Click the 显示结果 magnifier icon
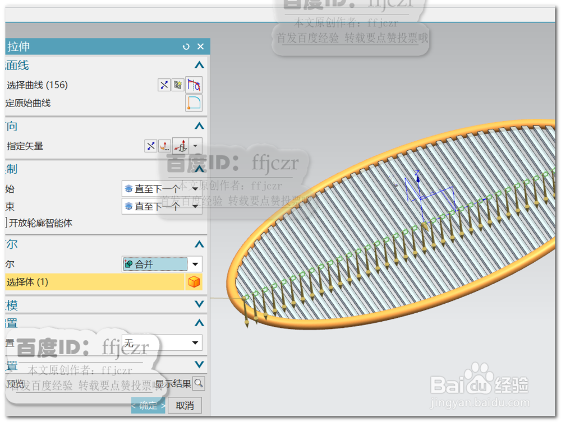Screen dimensions: 561x422 [x=199, y=384]
